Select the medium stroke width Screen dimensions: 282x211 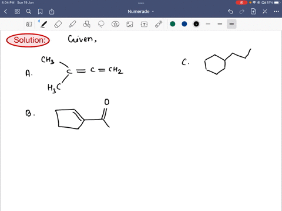220,24
